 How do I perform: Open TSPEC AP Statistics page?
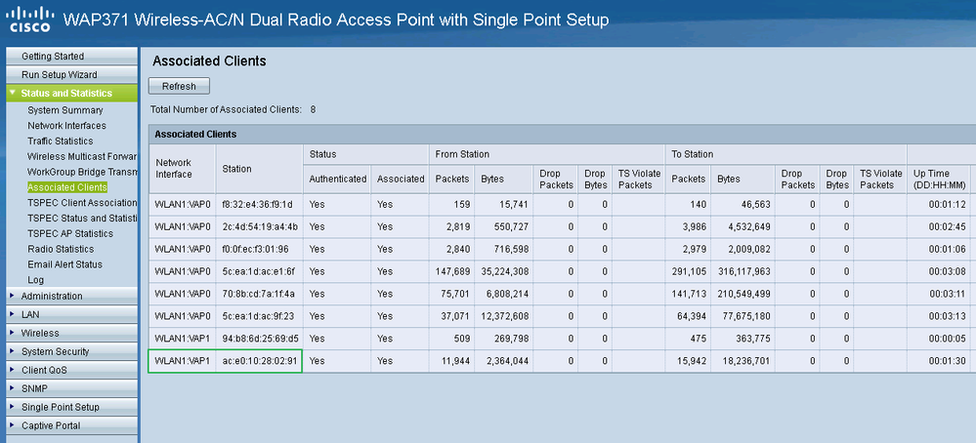70,233
